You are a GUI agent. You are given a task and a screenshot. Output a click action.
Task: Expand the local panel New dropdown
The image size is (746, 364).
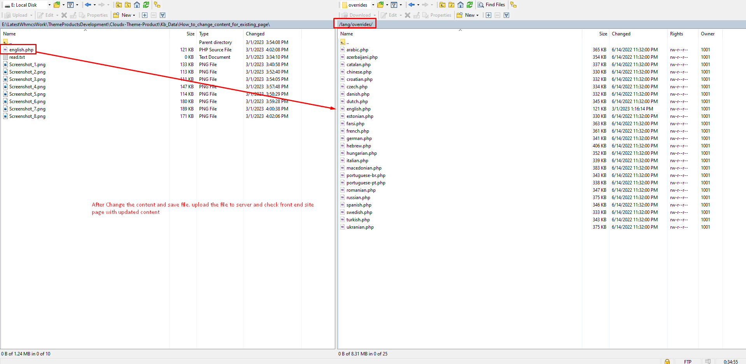(134, 16)
